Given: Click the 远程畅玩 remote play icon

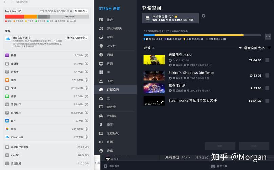Looking at the screenshot, I should point(101,133).
